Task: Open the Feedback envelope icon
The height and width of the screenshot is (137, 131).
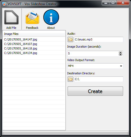Action: [32, 17]
